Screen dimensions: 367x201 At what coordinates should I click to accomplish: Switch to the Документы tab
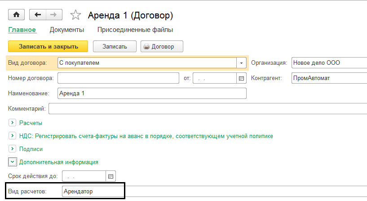click(x=67, y=30)
